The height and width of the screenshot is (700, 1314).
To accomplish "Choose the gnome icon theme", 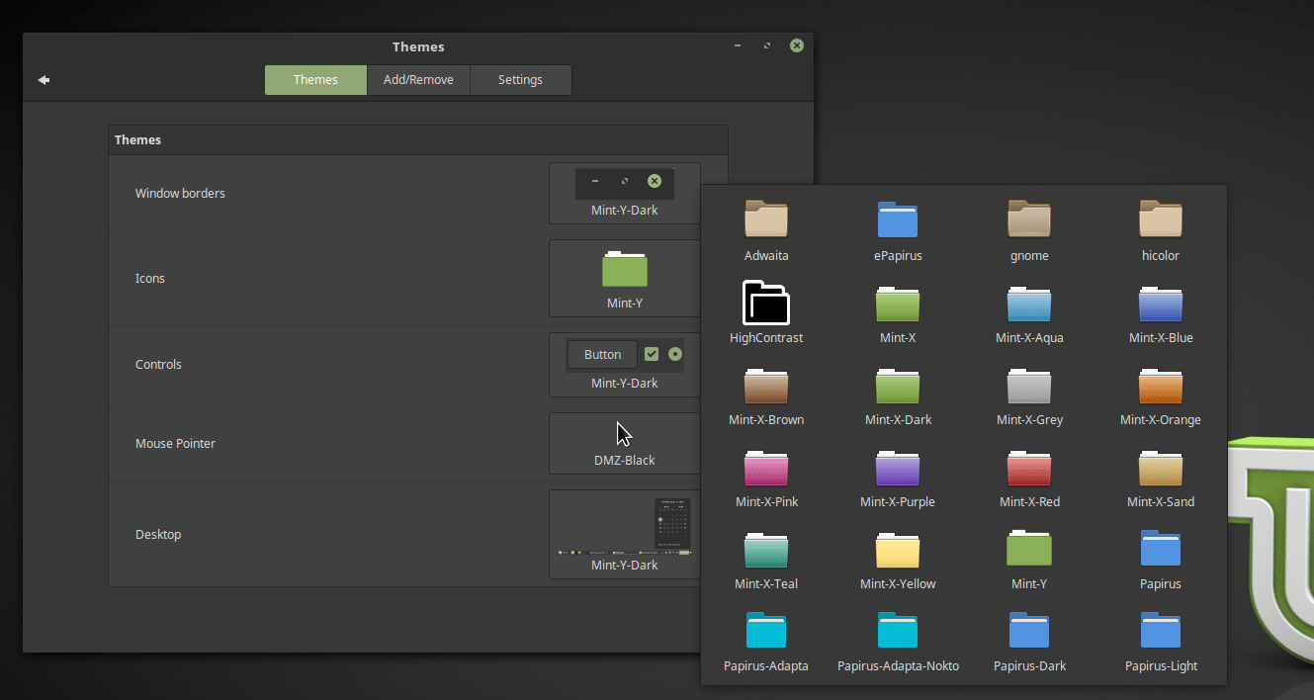I will (x=1029, y=227).
